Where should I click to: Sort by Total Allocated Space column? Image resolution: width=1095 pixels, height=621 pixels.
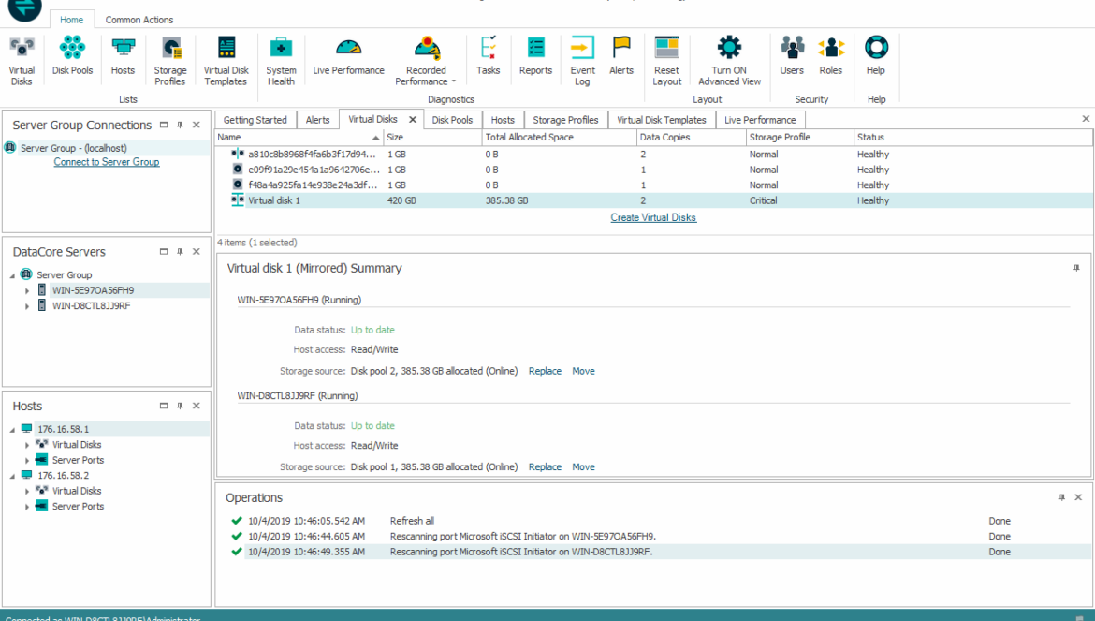[560, 138]
